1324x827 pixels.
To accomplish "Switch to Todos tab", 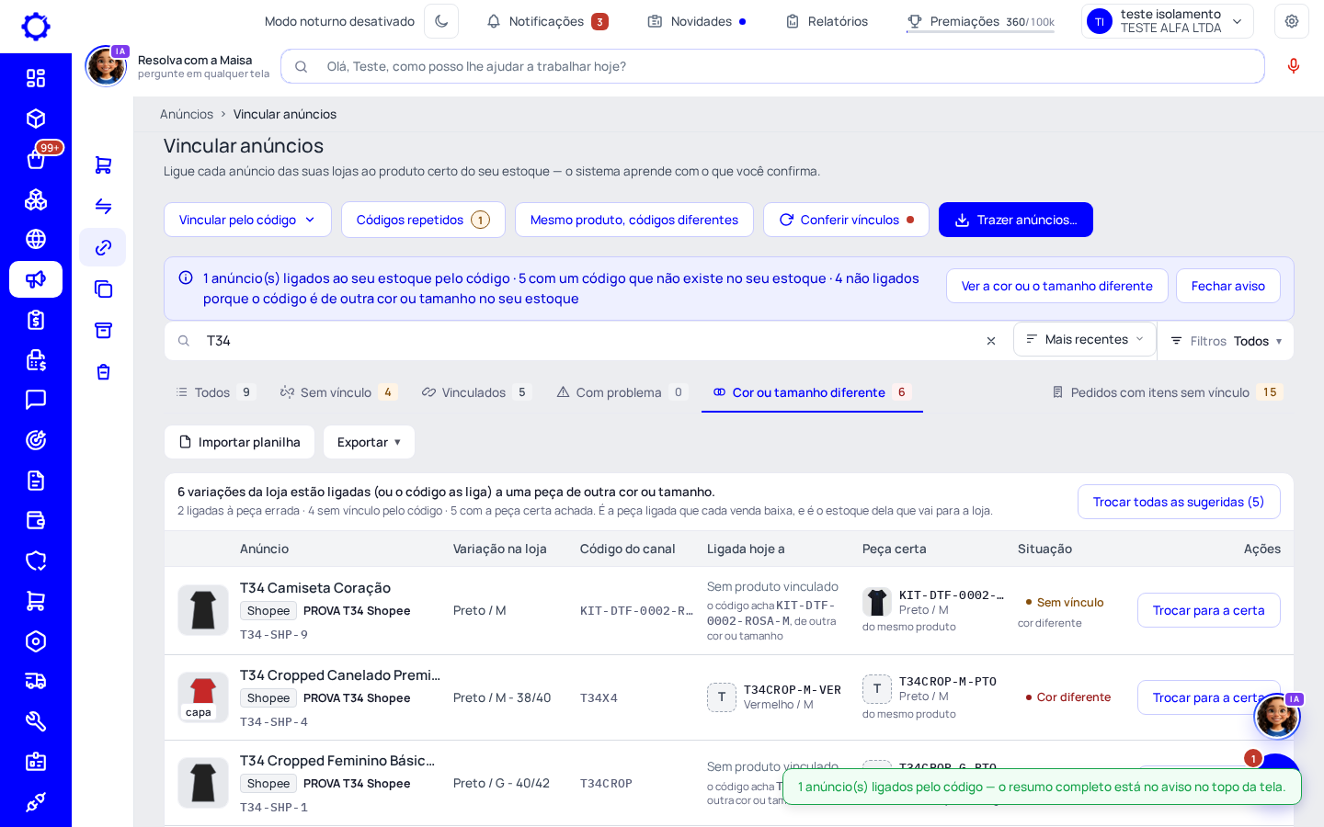I will pos(215,392).
